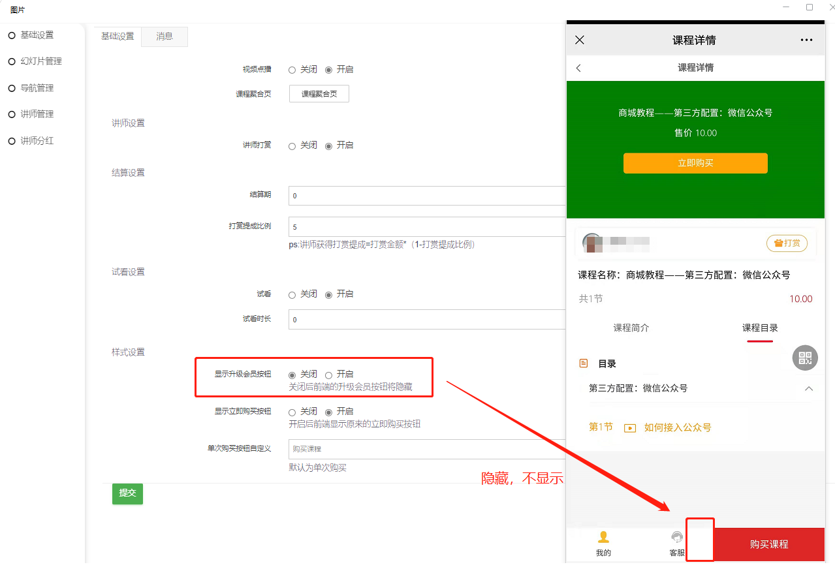Open 幻灯片管理 in the left sidebar
Viewport: 835px width, 569px height.
click(x=40, y=61)
